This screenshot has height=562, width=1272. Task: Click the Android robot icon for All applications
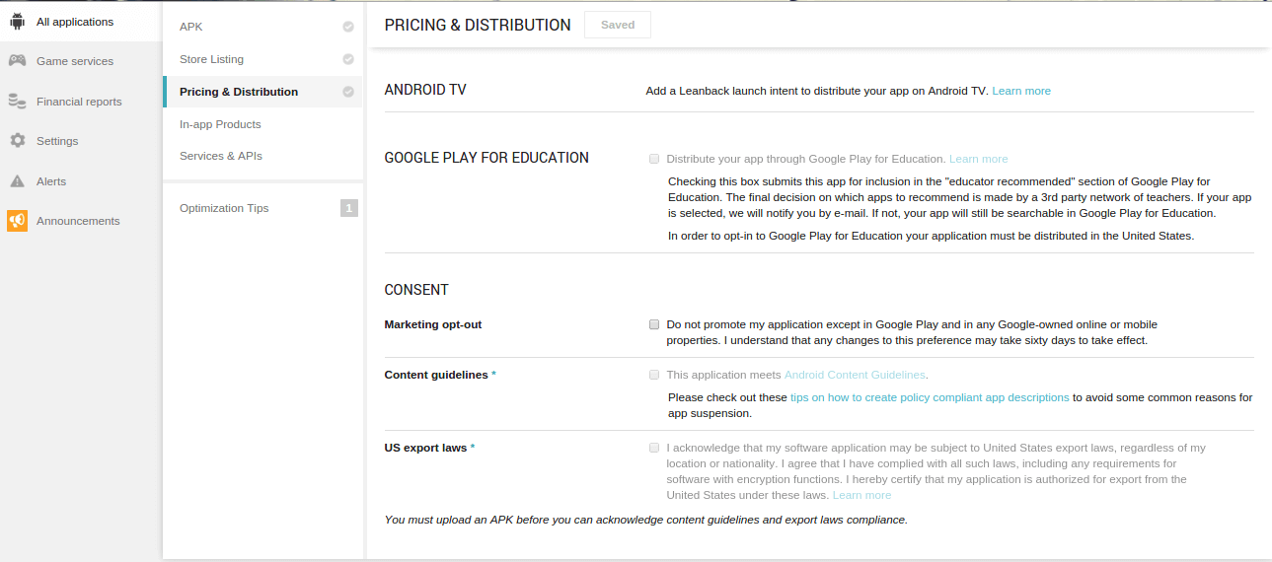(17, 21)
